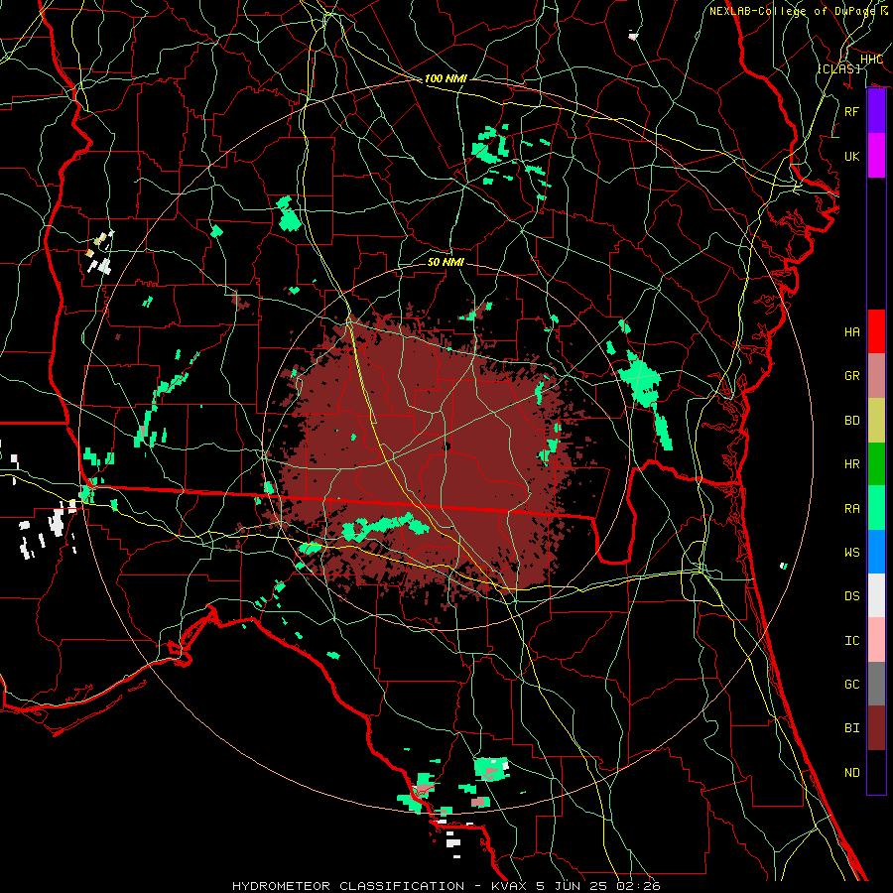Click the WS legend label

click(852, 552)
